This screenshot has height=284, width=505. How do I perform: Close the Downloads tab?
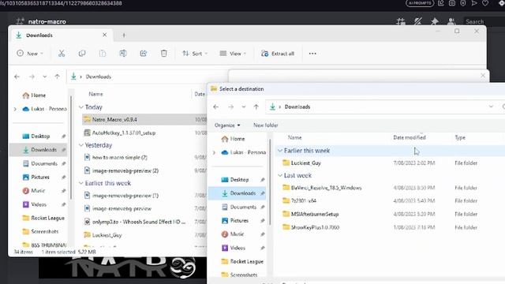pos(105,35)
